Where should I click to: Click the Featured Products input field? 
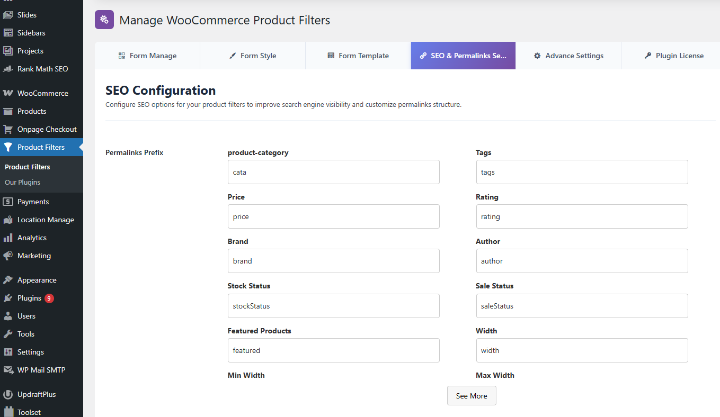(334, 350)
